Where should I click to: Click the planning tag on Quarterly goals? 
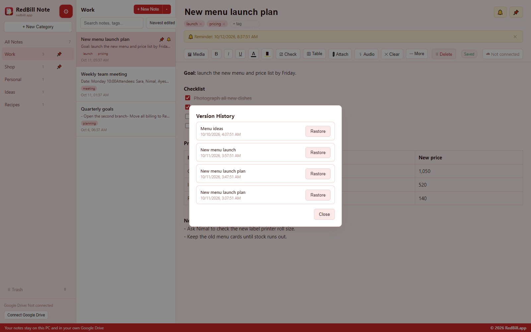pyautogui.click(x=89, y=124)
